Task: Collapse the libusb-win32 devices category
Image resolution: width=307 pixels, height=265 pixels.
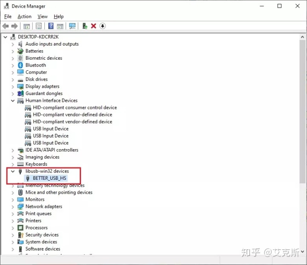Action: click(x=13, y=171)
